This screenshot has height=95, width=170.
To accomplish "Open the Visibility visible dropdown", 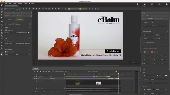I will (159, 83).
